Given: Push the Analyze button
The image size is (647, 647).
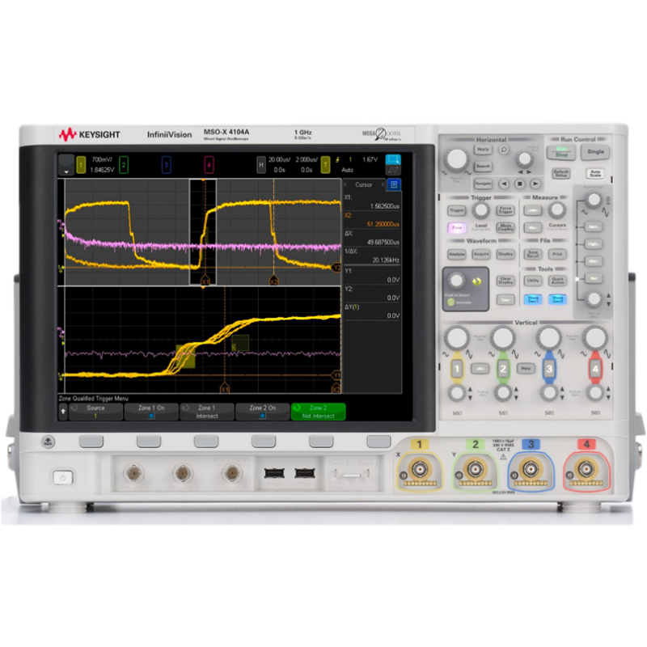Looking at the screenshot, I should 457,254.
